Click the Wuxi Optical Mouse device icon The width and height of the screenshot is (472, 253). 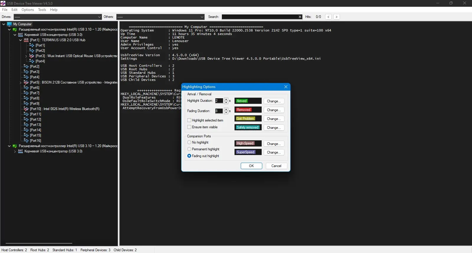click(x=32, y=56)
